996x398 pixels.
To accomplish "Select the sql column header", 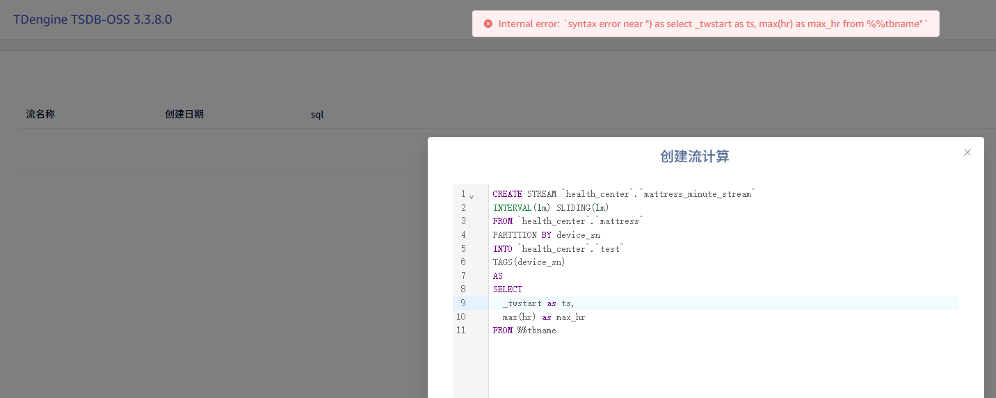I will 317,114.
